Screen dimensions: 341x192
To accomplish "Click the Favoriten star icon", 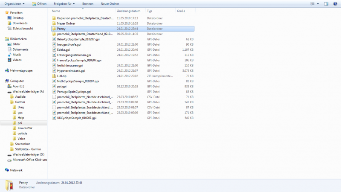I will (7, 13).
